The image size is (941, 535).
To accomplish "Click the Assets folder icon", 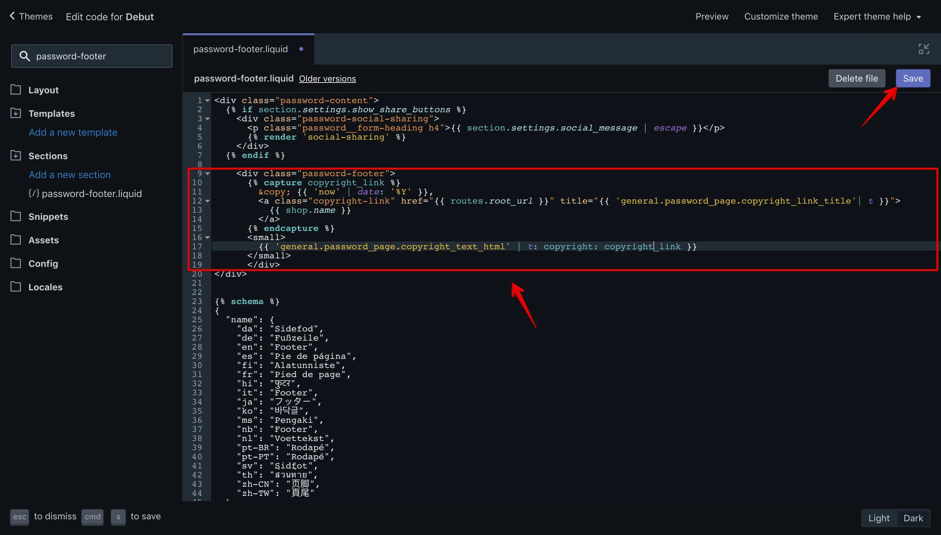I will coord(15,239).
